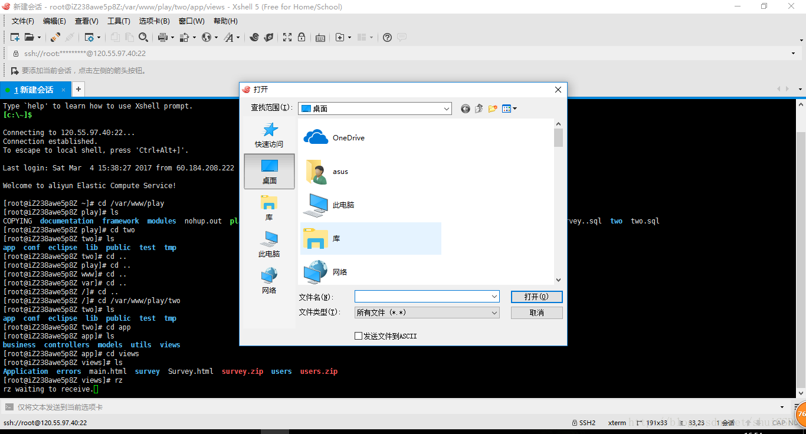Open dropdown arrow beside Properties gear icon

click(x=99, y=37)
